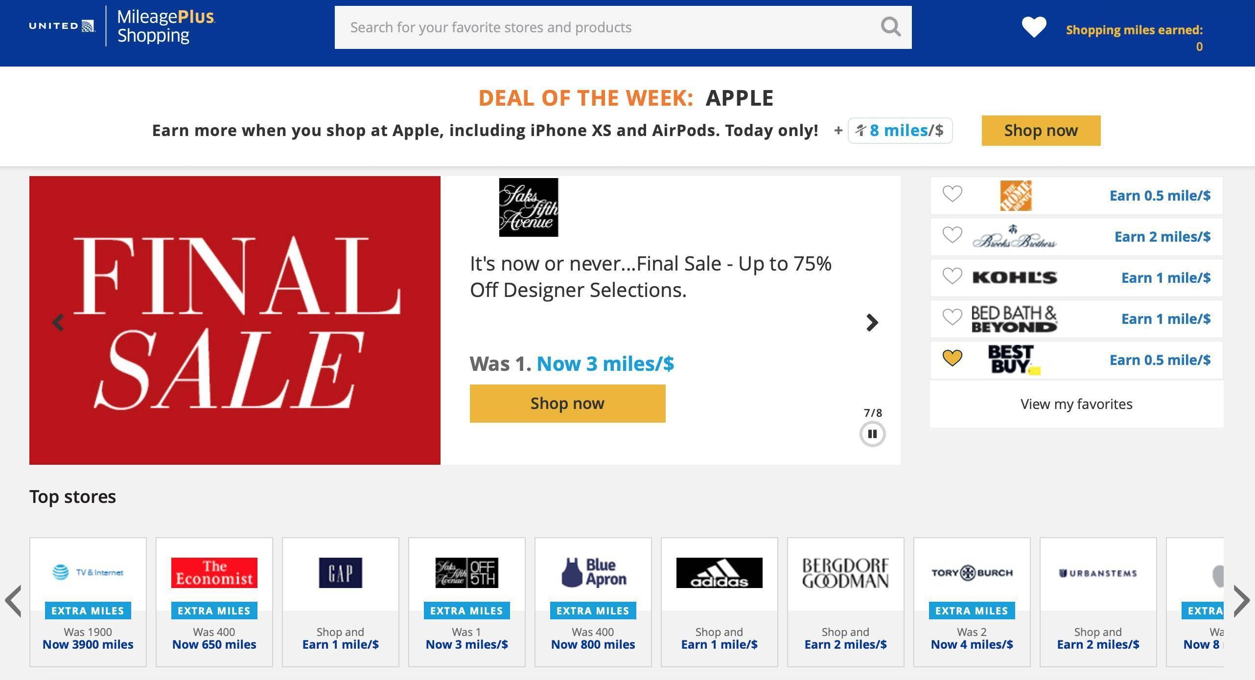The image size is (1255, 680).
Task: Open The Home Depot store logo
Action: [1016, 196]
